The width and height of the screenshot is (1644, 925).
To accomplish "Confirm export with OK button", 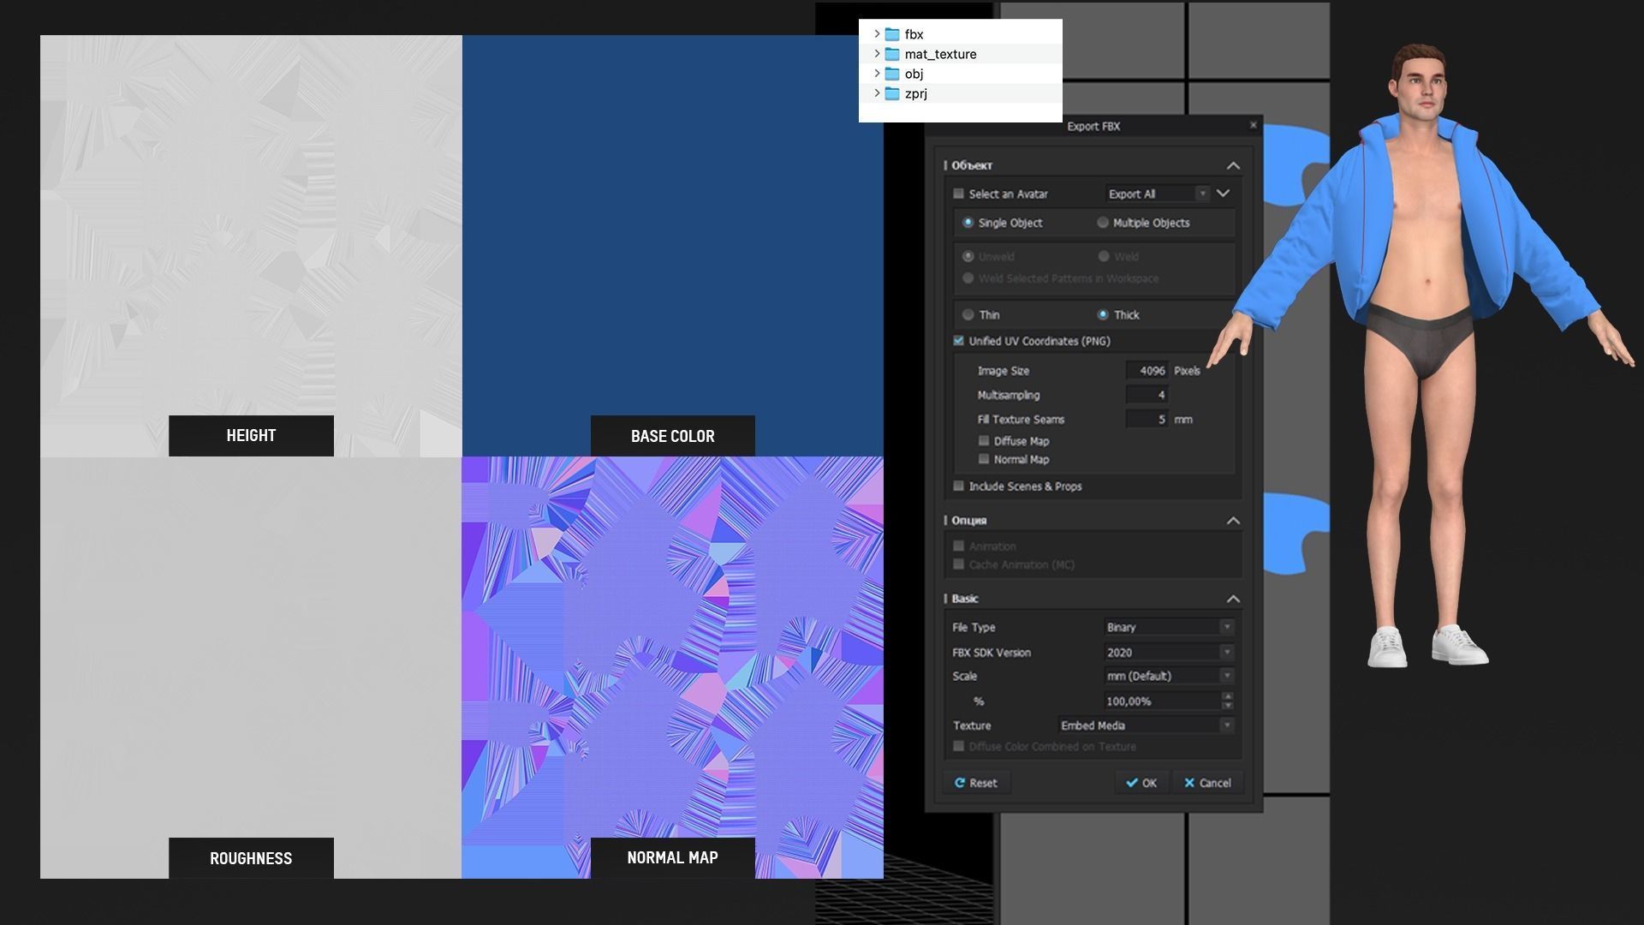I will pos(1141,783).
